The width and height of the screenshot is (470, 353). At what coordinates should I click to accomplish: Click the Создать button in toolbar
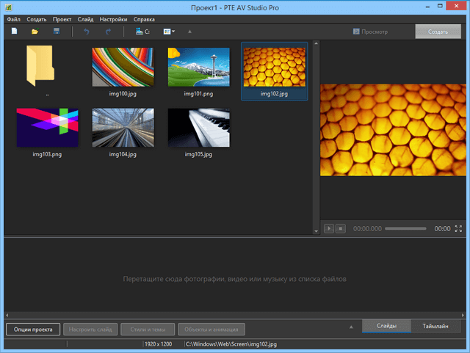pyautogui.click(x=438, y=32)
